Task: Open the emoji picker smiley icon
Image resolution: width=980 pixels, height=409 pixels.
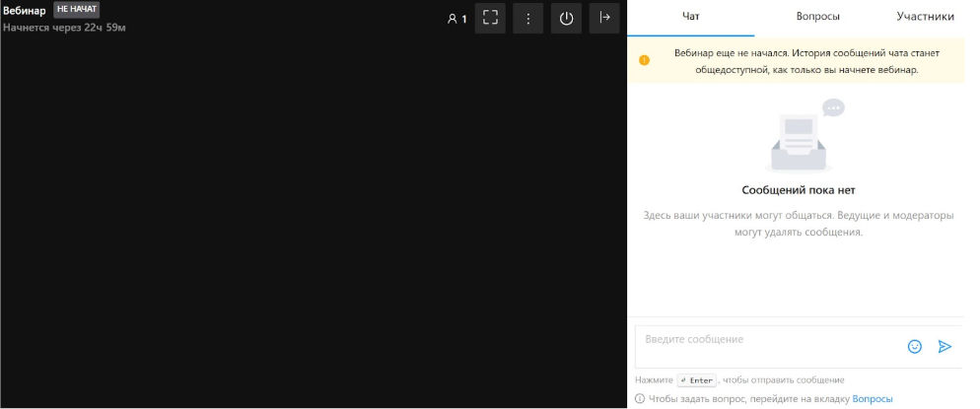Action: pos(914,347)
